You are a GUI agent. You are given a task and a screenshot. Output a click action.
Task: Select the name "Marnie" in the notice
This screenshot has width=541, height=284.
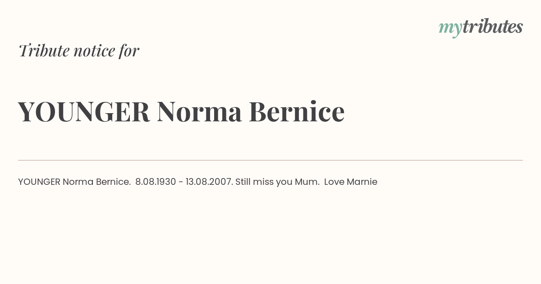pyautogui.click(x=362, y=182)
